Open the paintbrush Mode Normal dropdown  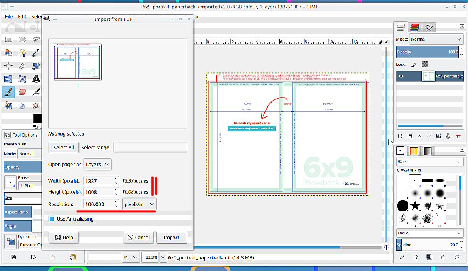pos(30,154)
